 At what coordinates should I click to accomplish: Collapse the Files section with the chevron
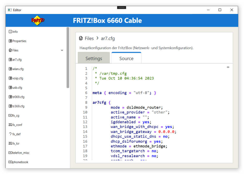point(62,50)
